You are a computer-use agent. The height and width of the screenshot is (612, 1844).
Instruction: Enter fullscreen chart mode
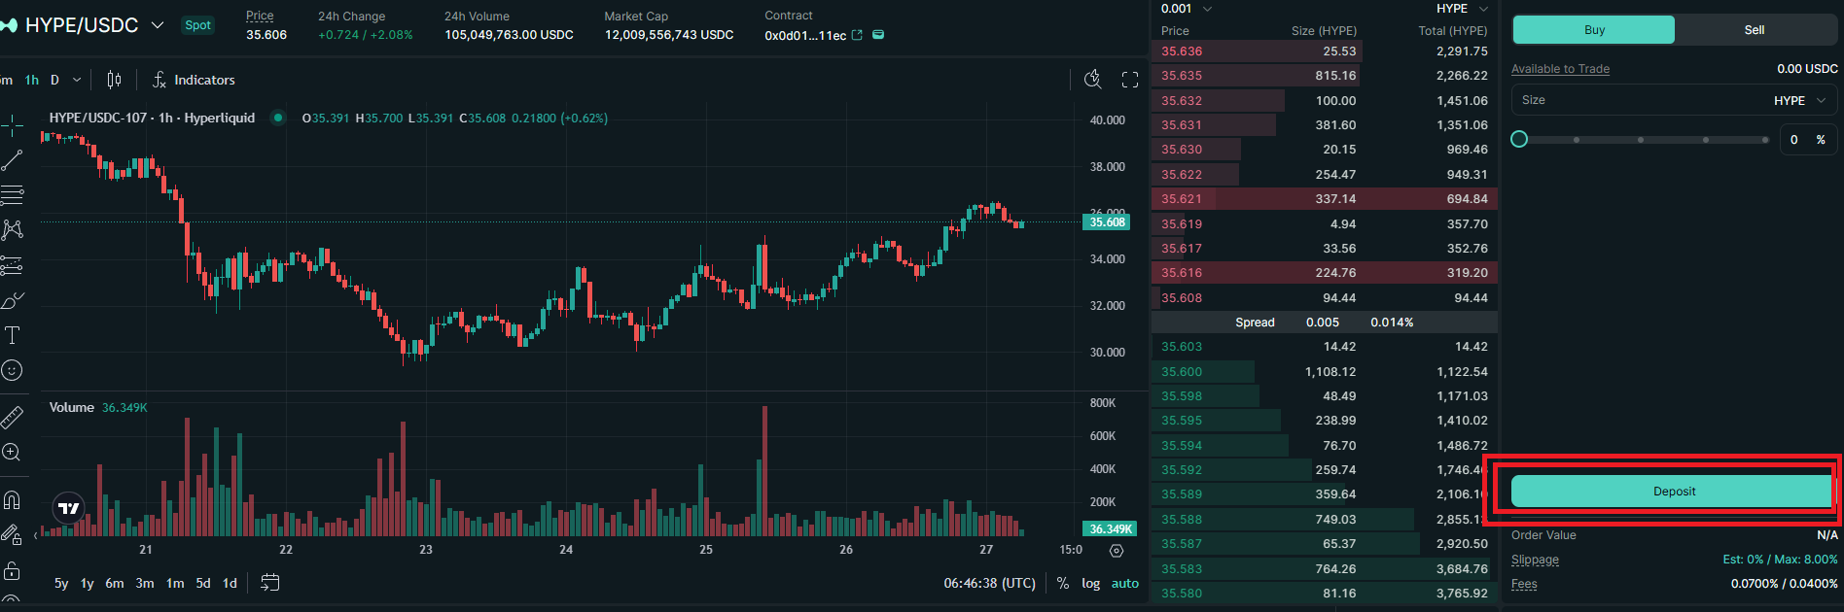(x=1130, y=80)
